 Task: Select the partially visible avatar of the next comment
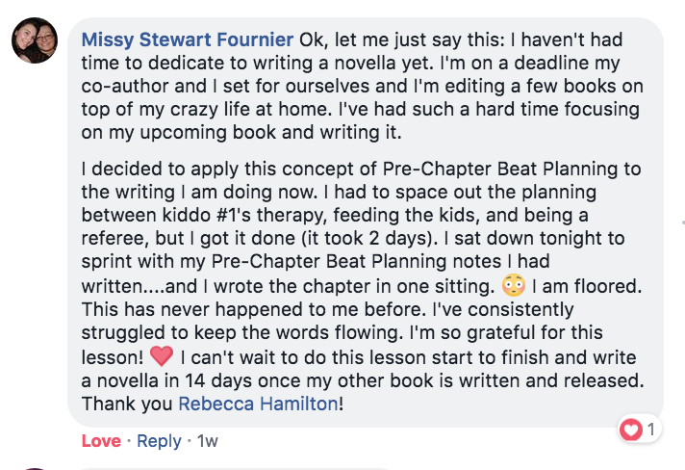click(x=35, y=469)
